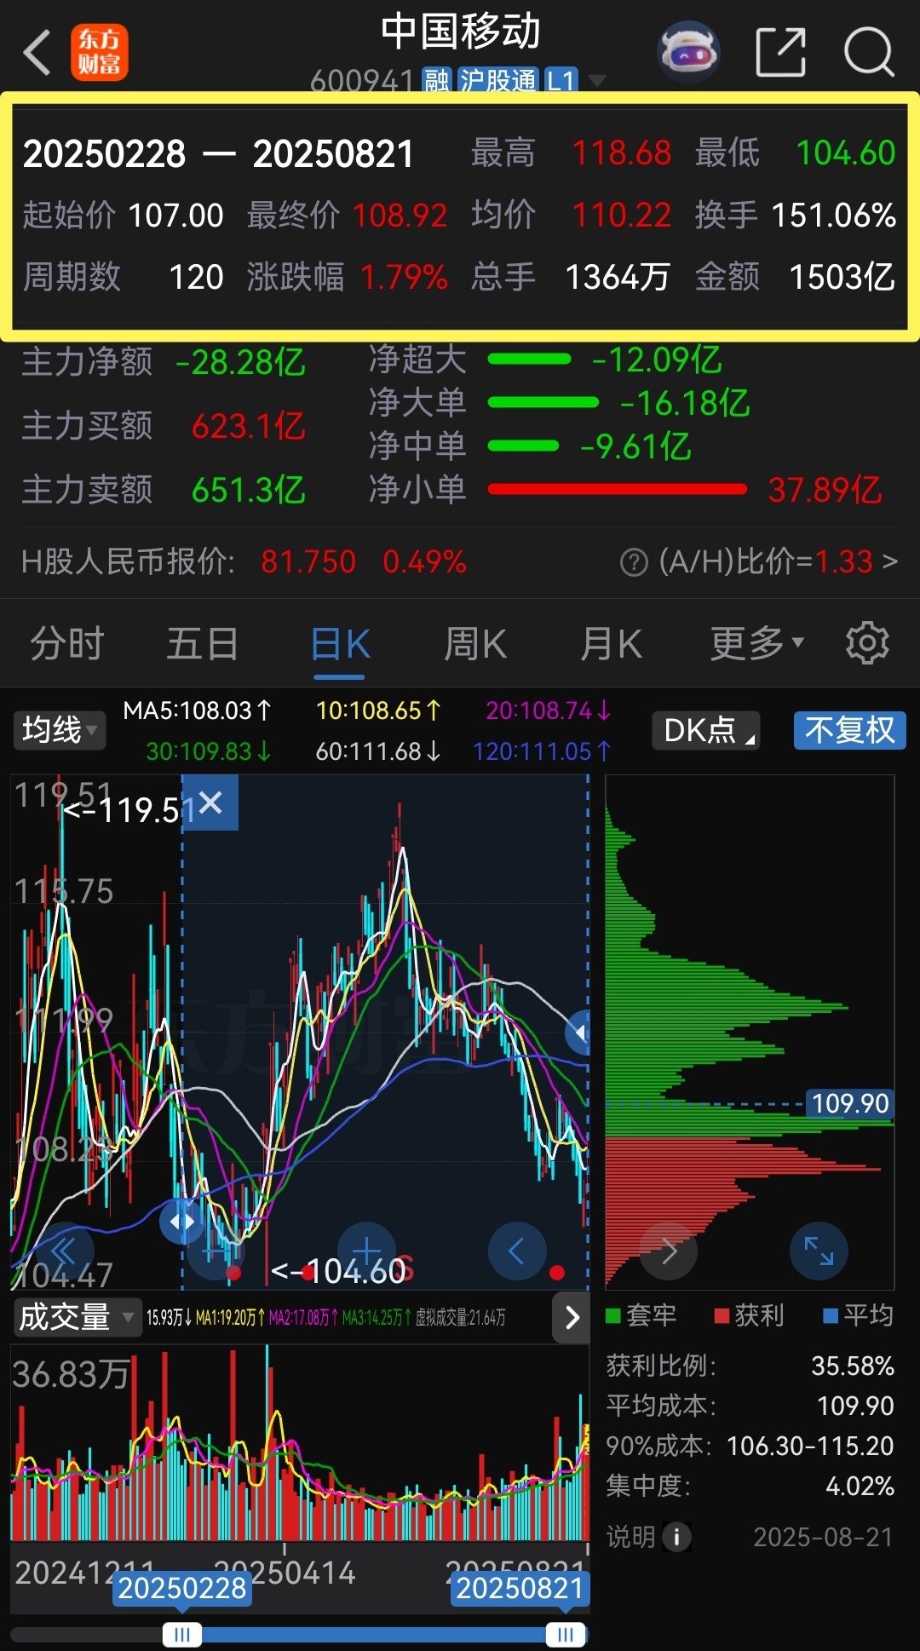
Task: Tap the 20250228 start date marker
Action: click(x=182, y=1588)
